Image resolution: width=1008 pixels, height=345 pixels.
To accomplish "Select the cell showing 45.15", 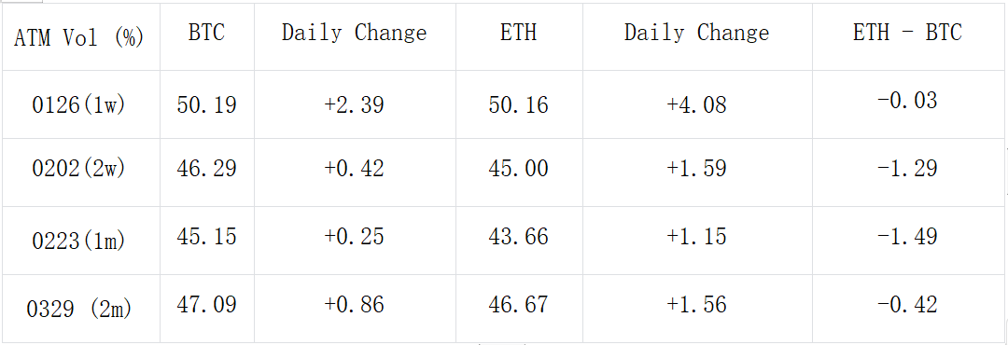I will (207, 241).
